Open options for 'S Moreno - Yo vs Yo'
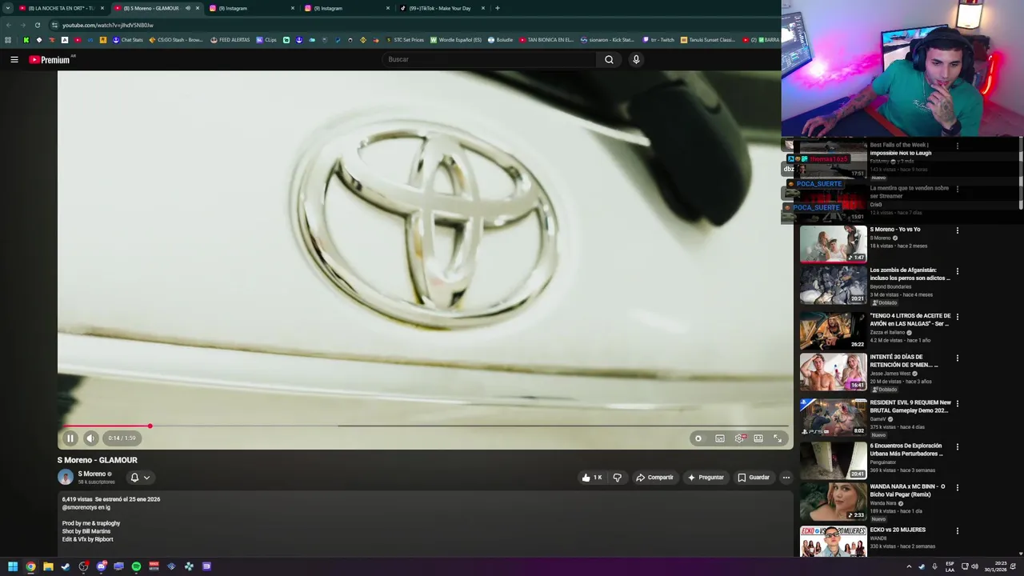 click(x=957, y=230)
